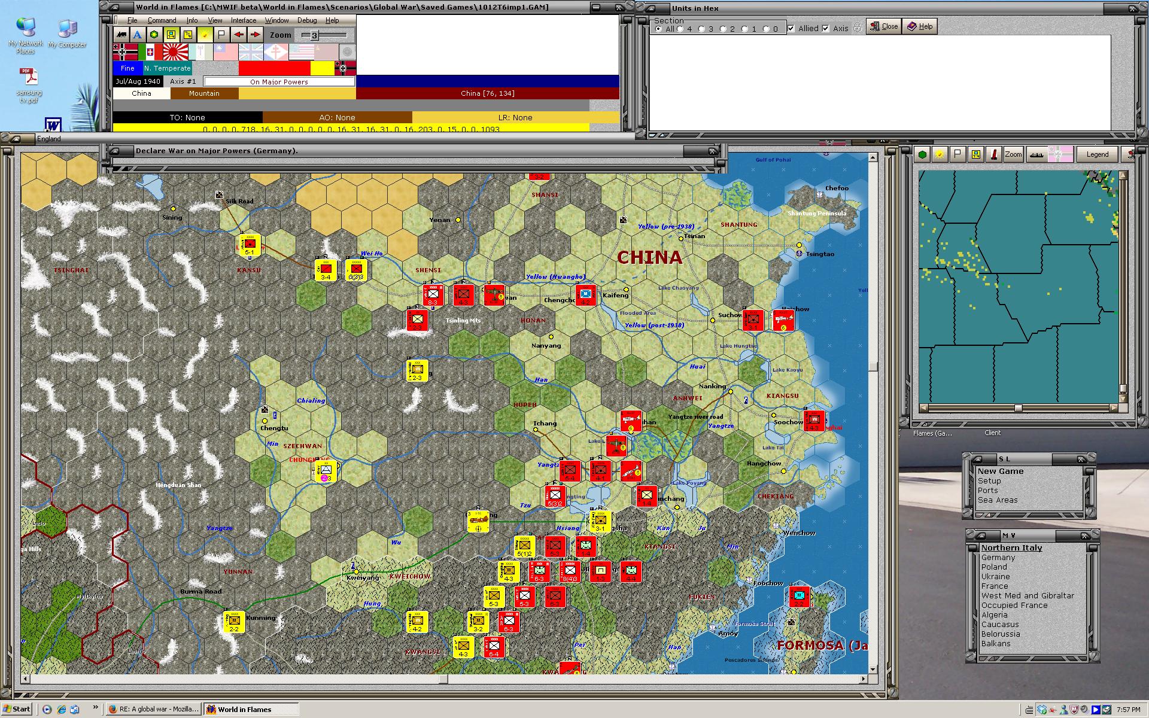Click green hexagon icon in minimap toolbar
This screenshot has height=718, width=1149.
pos(922,154)
